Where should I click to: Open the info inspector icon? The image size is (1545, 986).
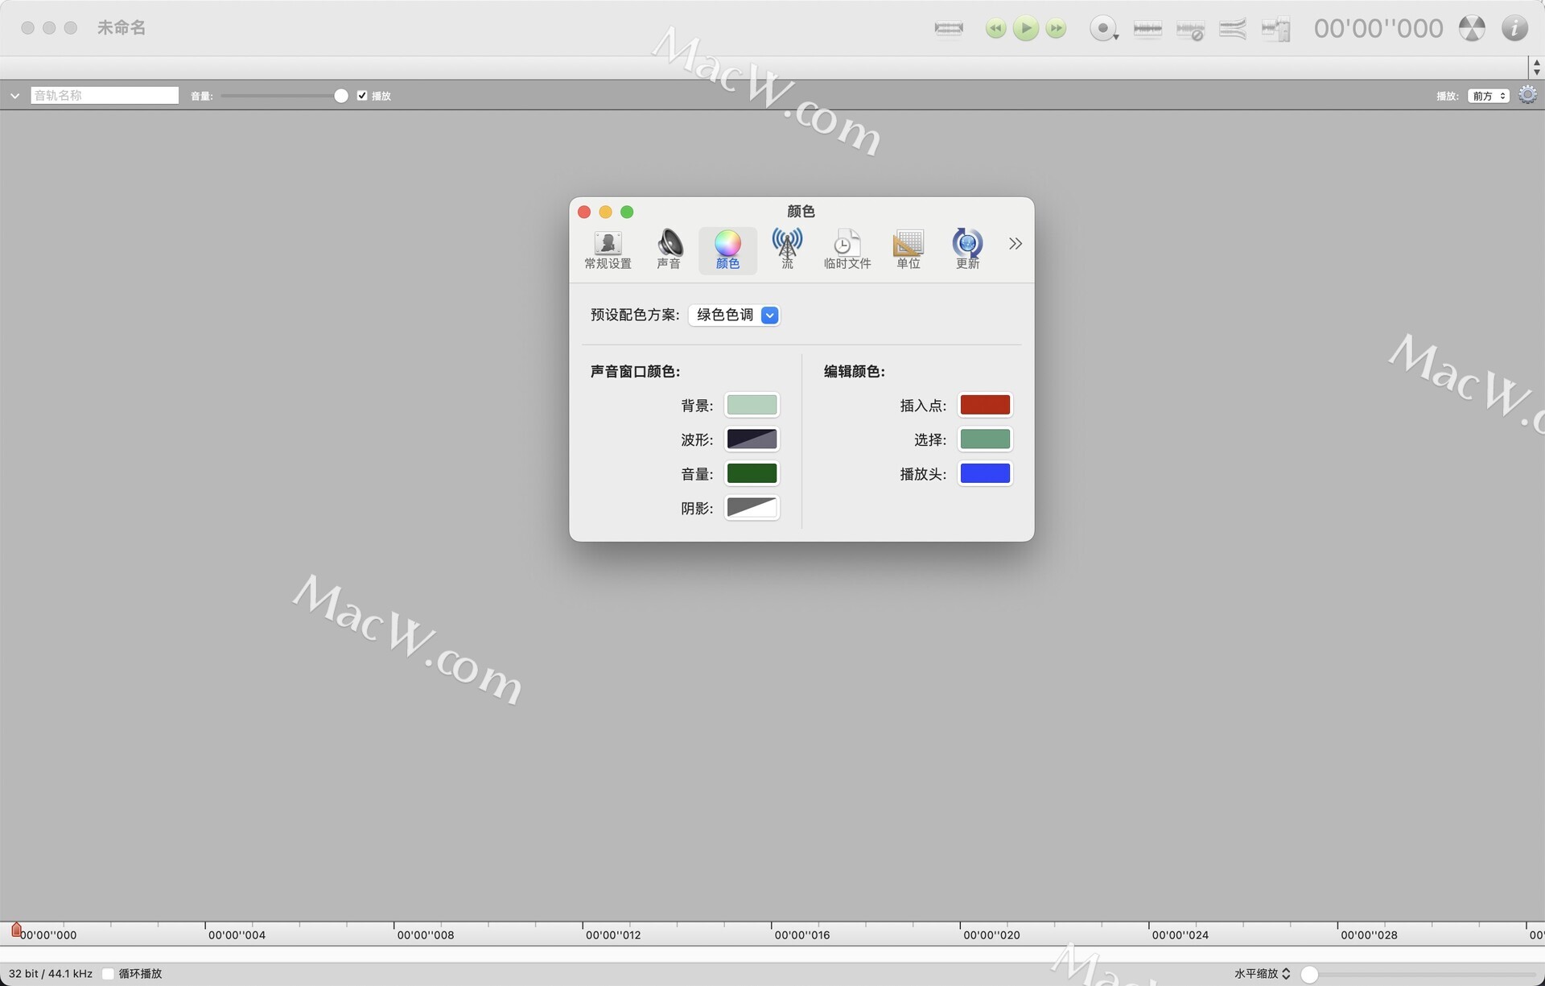(1514, 29)
